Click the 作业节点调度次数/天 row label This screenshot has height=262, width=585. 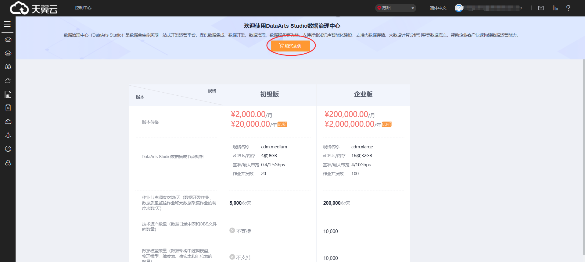[179, 203]
